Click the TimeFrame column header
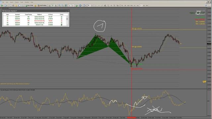212x119 pixels. point(28,15)
